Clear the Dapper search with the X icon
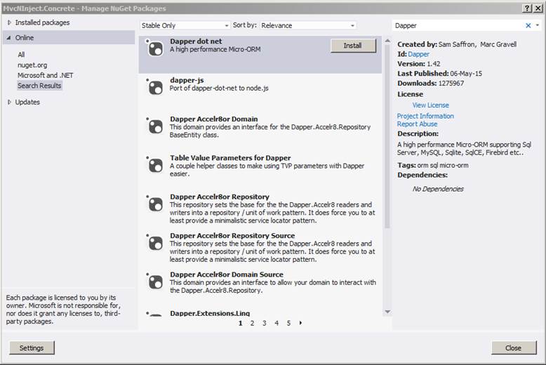Image resolution: width=546 pixels, height=365 pixels. tap(528, 25)
